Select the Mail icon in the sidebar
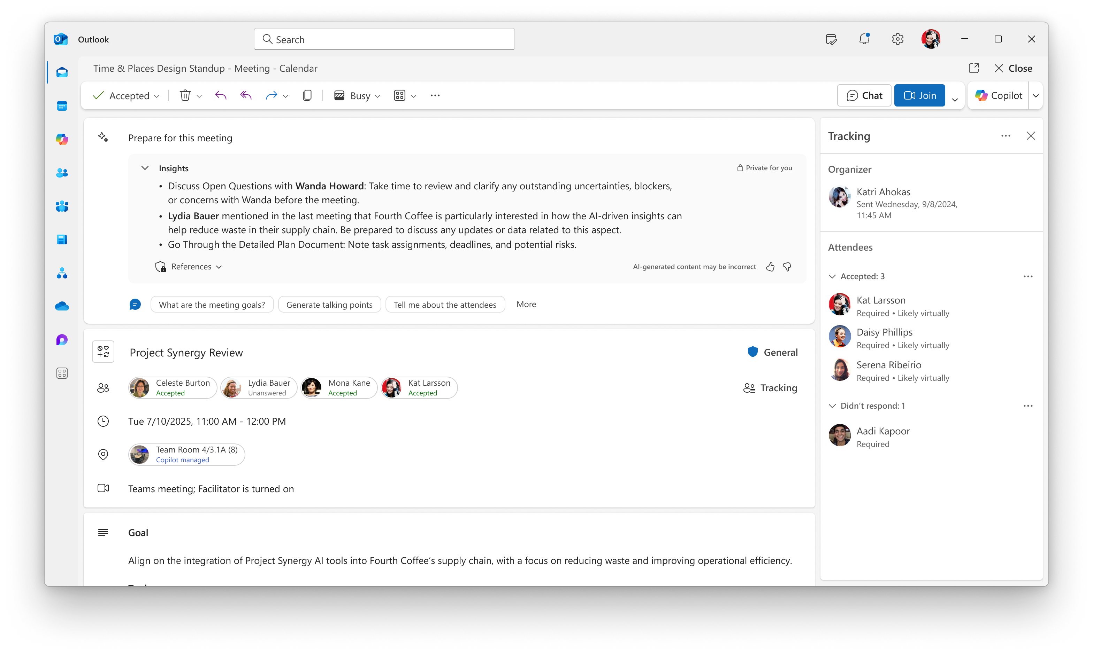Viewport: 1093px width, 653px height. pos(62,72)
